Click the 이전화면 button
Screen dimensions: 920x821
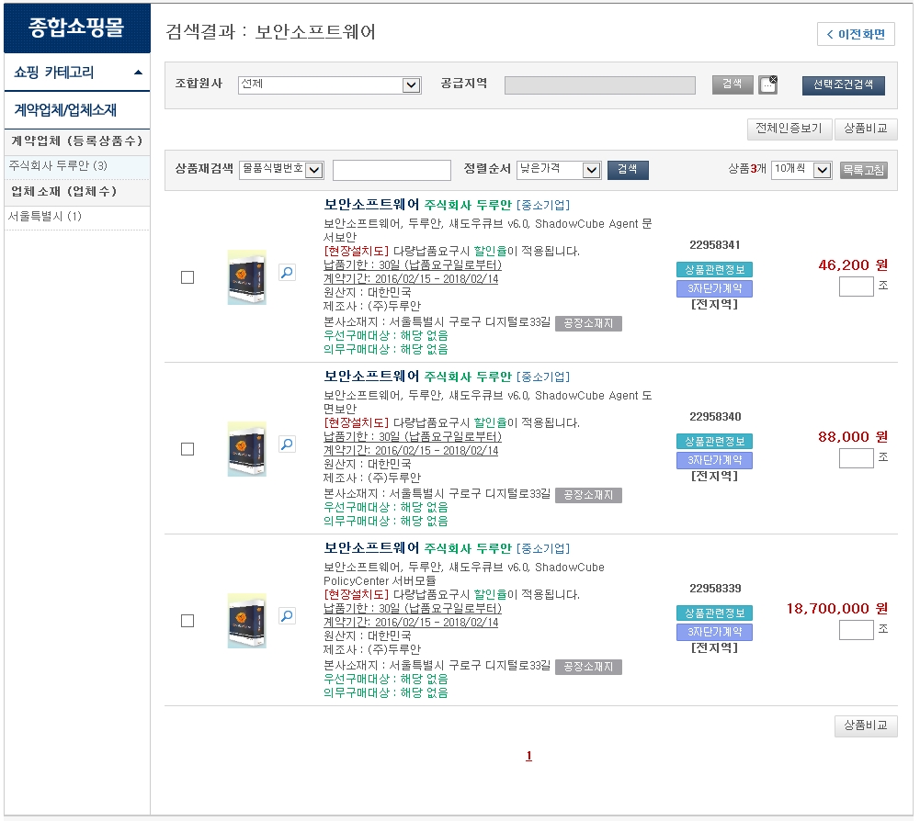pos(856,35)
